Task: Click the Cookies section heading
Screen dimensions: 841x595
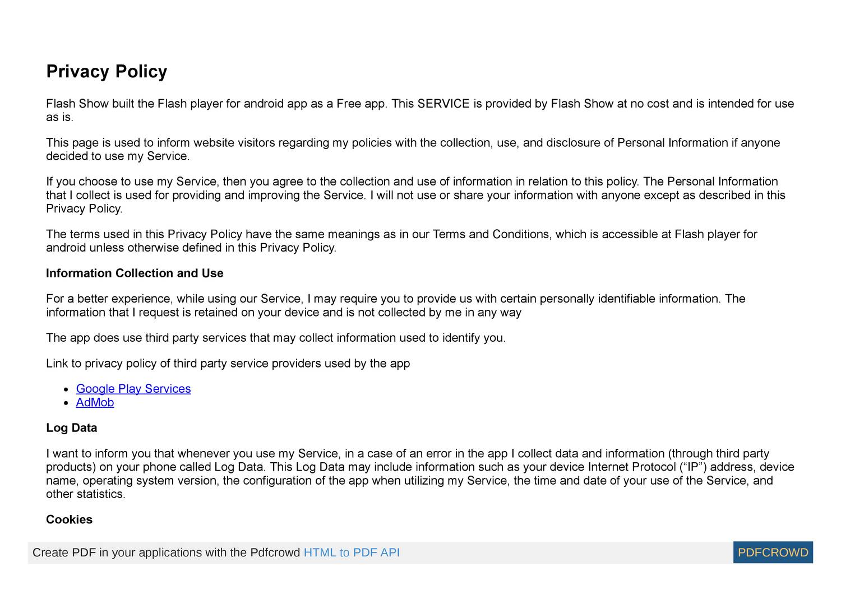Action: pos(69,519)
